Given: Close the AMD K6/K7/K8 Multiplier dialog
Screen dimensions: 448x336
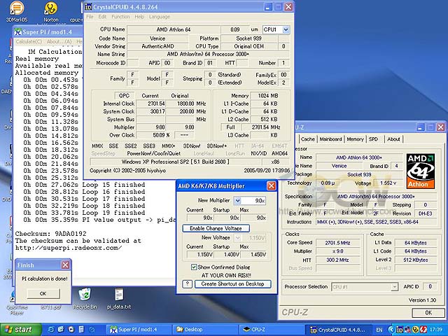Looking at the screenshot, I should [271, 186].
